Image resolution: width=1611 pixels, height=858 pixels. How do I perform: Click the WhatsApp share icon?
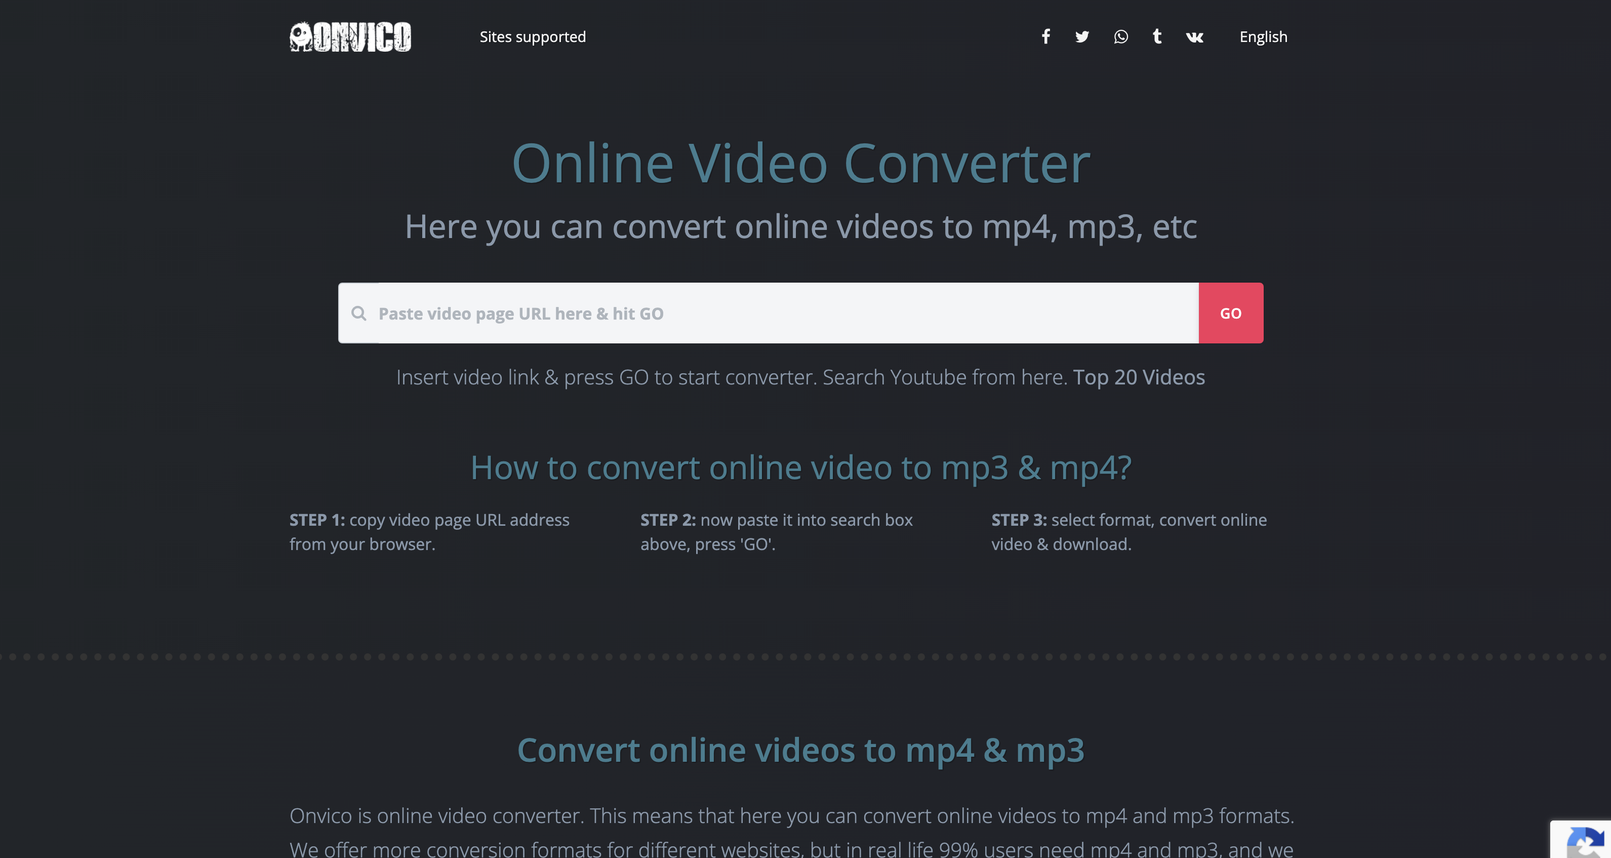click(x=1119, y=37)
